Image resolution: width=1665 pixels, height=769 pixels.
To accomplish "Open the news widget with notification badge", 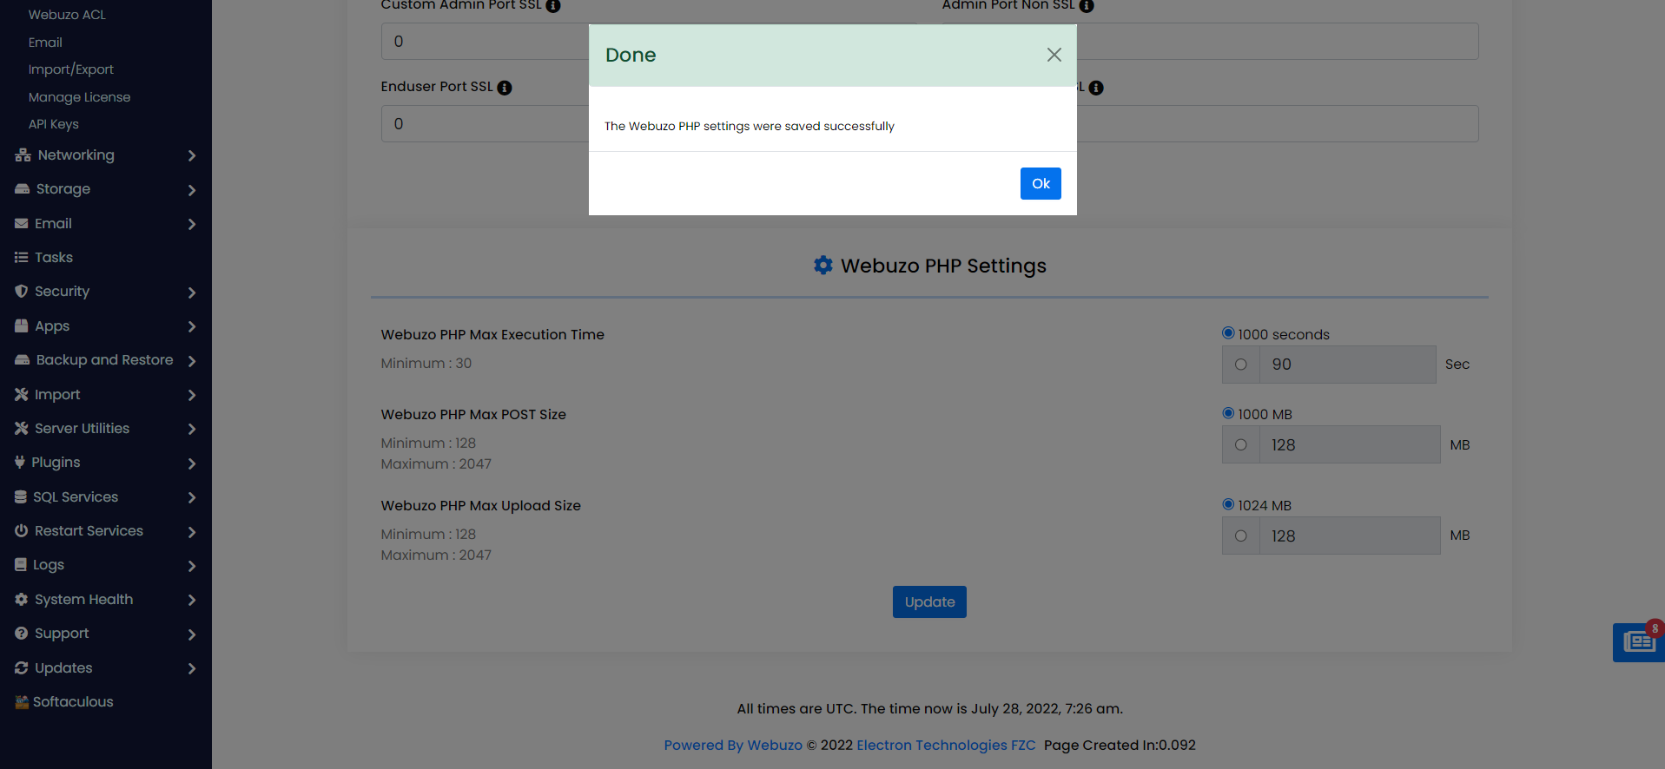I will click(1638, 642).
